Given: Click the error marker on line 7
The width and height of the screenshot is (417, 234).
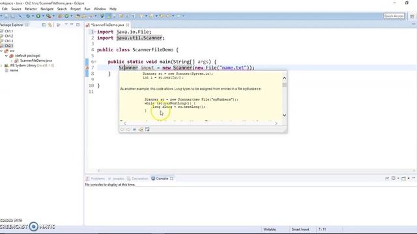Looking at the screenshot, I should point(87,68).
